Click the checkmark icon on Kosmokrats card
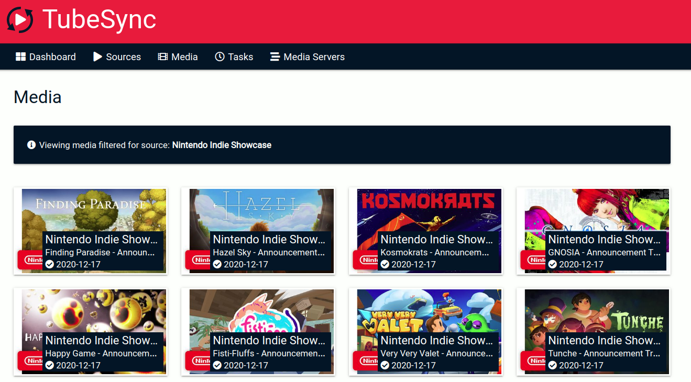 coord(385,264)
